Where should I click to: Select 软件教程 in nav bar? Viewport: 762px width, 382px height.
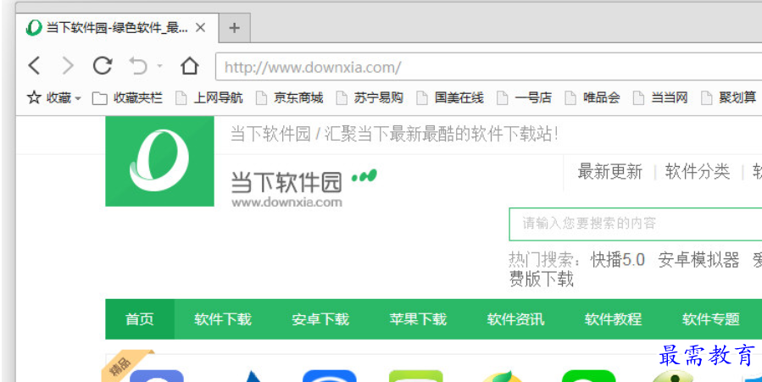pos(614,319)
